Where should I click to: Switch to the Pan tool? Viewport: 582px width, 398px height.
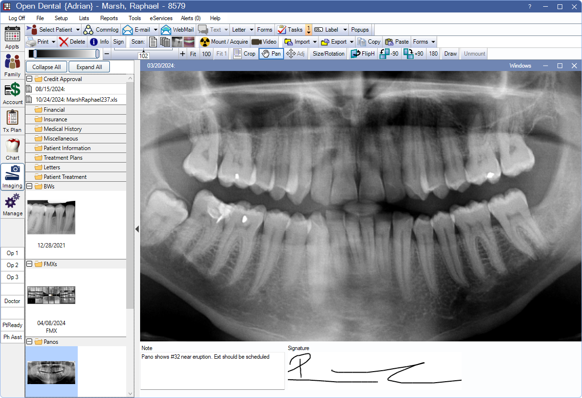pyautogui.click(x=271, y=54)
